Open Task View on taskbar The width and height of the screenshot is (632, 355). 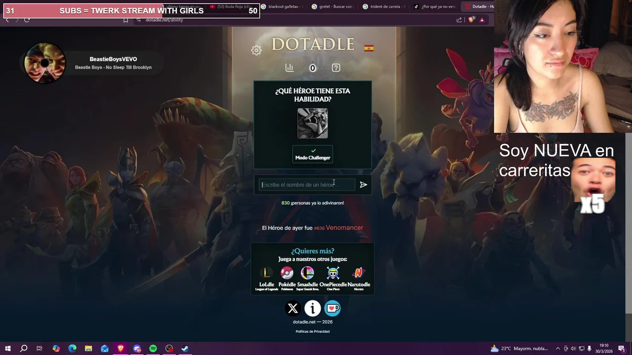39,349
